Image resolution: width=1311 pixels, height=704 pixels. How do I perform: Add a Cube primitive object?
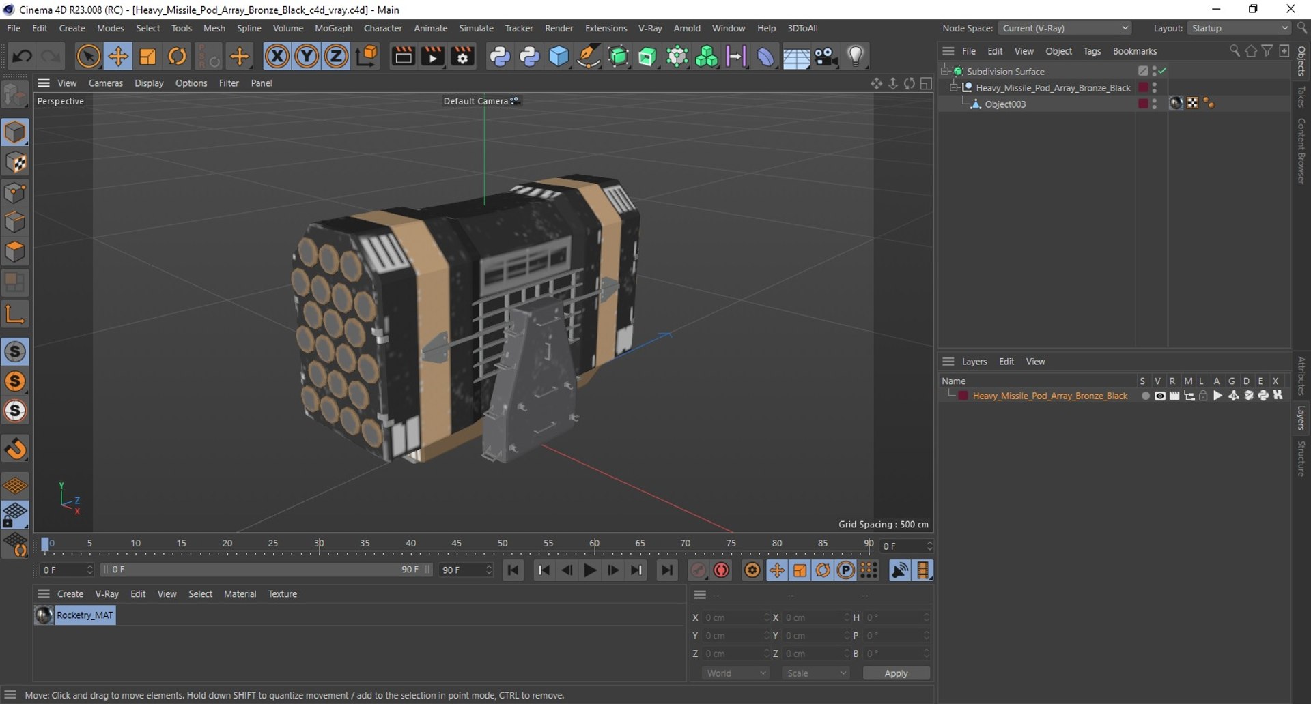coord(559,57)
